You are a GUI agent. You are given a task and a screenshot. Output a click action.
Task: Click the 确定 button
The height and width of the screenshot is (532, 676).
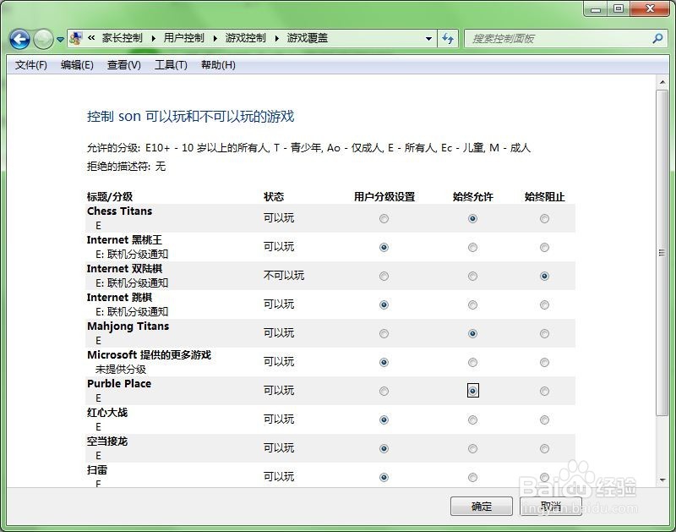click(x=481, y=506)
